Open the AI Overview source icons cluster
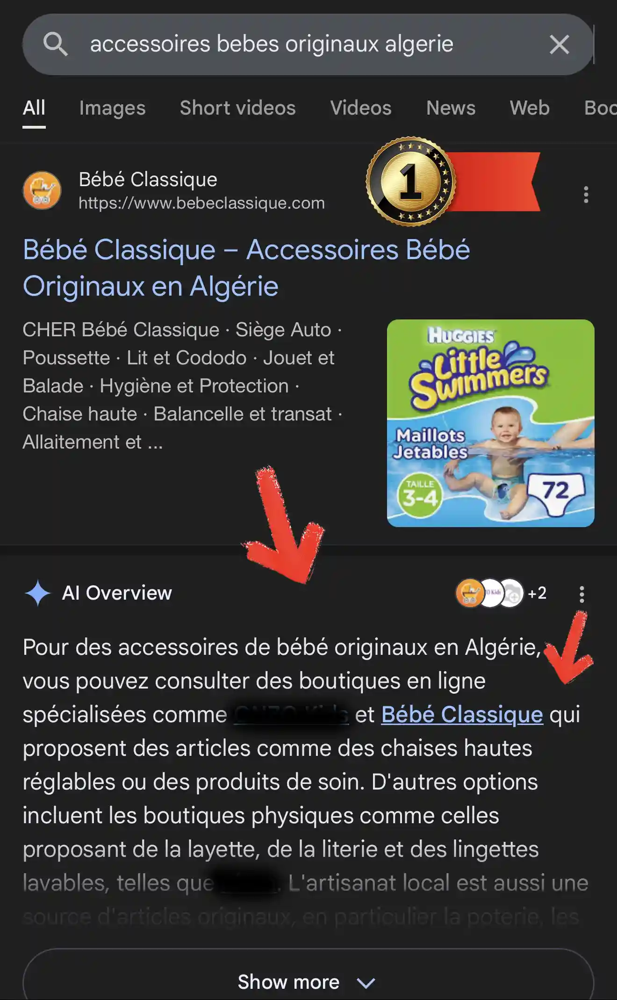Screen dimensions: 617x1000 click(501, 593)
